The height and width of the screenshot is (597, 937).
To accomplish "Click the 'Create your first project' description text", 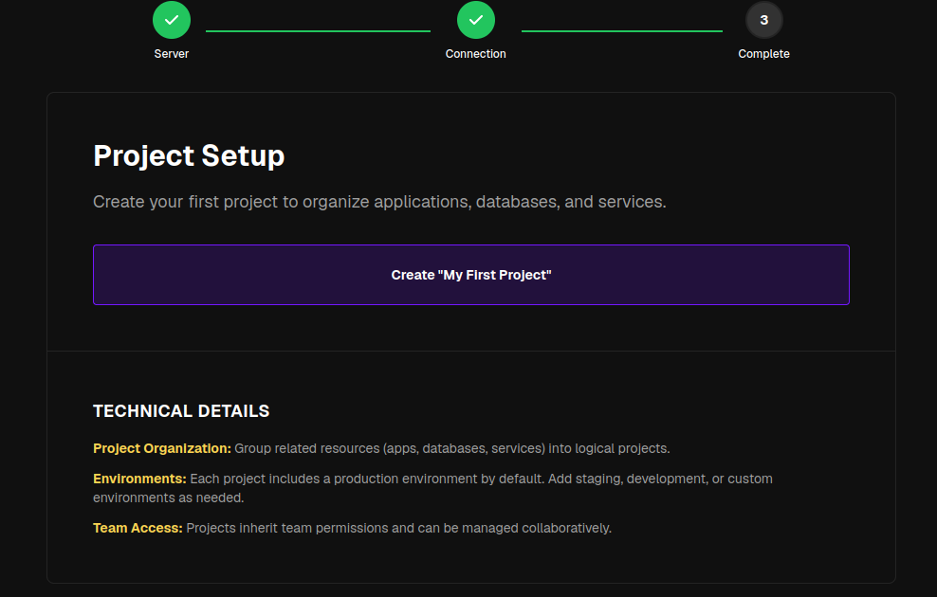I will pyautogui.click(x=379, y=202).
